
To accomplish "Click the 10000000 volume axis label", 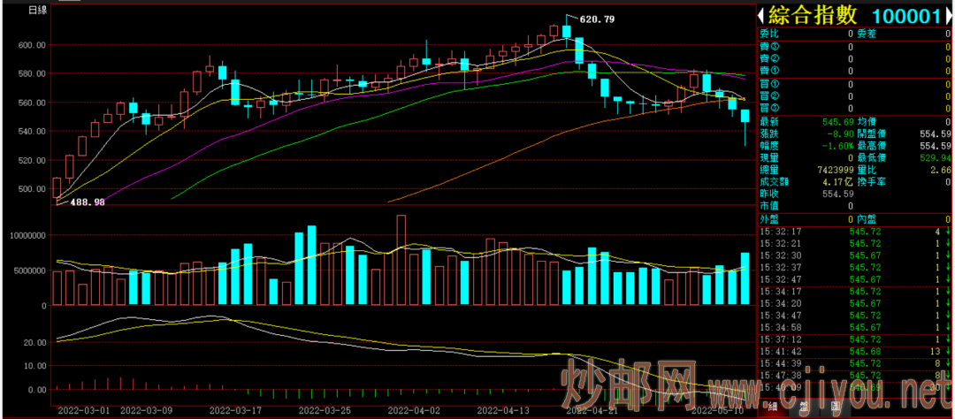I will tap(24, 235).
